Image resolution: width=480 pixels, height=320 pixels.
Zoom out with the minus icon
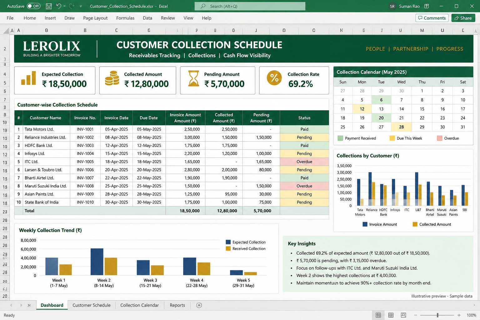pos(416,315)
